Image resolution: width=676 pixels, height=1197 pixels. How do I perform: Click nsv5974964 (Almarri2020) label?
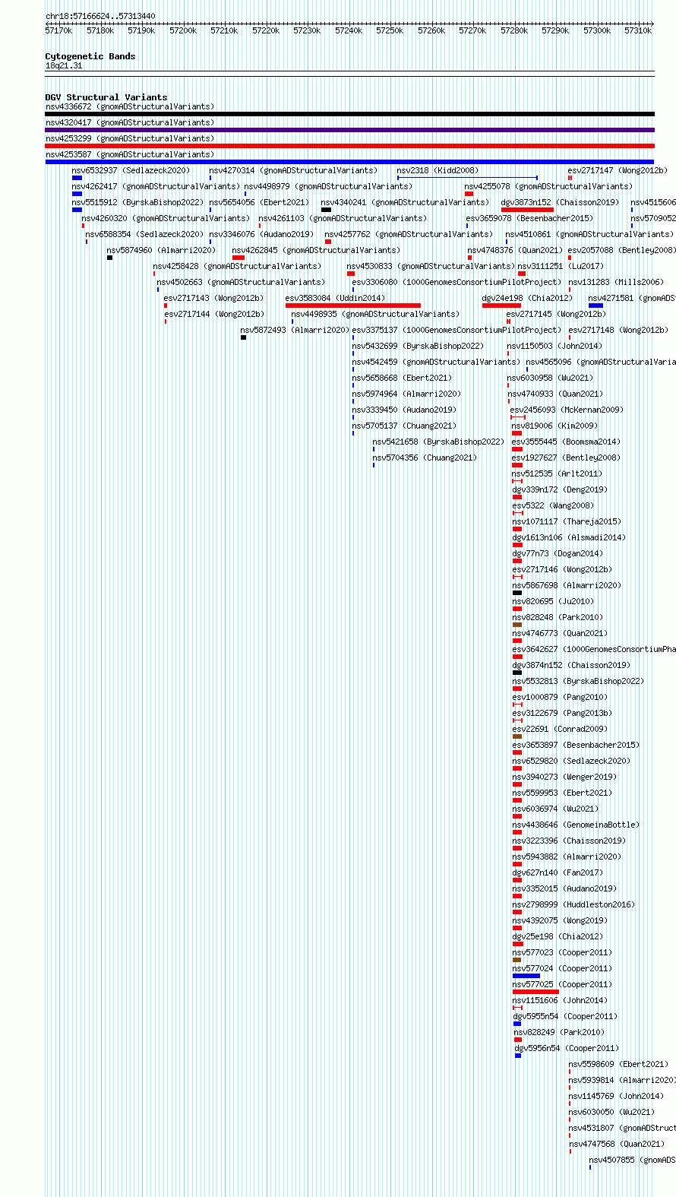(x=406, y=394)
